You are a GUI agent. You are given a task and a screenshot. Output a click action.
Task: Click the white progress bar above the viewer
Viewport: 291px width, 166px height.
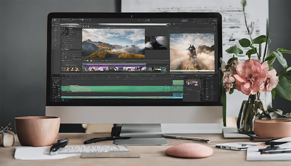tap(133, 24)
